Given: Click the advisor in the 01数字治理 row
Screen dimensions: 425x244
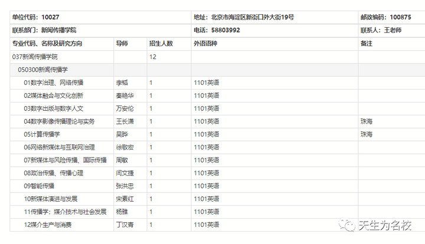Looking at the screenshot, I should point(122,83).
